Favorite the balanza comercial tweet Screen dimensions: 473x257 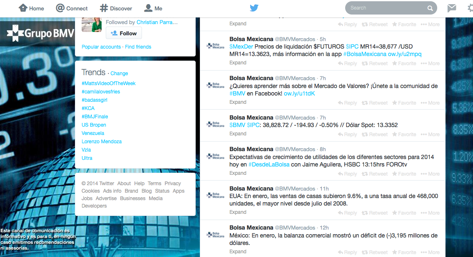point(404,252)
